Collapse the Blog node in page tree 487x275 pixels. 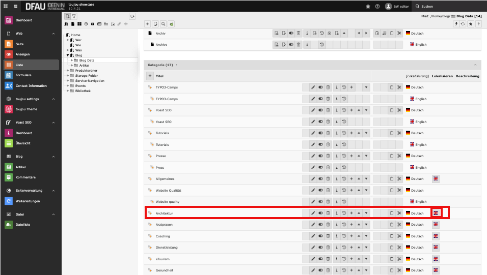tap(68, 55)
